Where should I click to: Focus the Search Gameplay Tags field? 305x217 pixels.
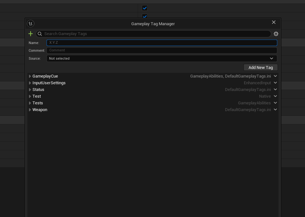153,34
